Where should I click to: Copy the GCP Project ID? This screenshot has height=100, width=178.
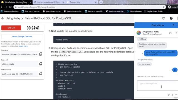tap(41, 74)
